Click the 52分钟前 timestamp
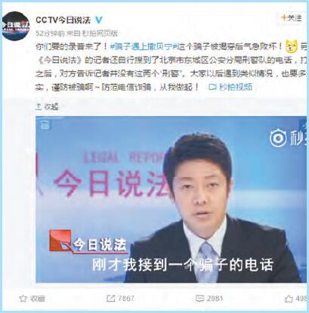309x313 pixels. coord(50,33)
